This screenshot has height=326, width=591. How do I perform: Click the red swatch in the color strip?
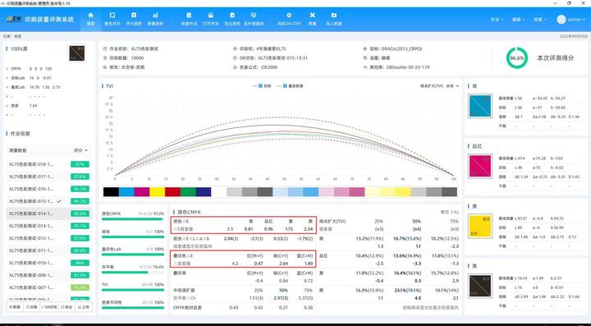[172, 192]
